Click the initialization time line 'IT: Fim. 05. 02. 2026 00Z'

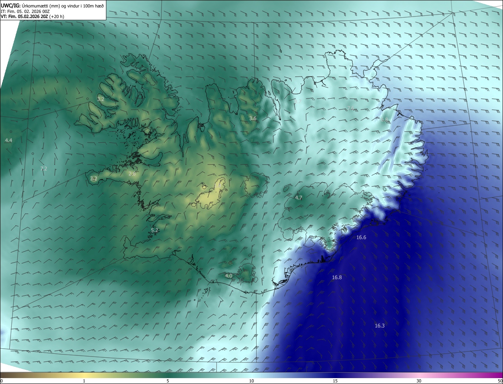(25, 11)
